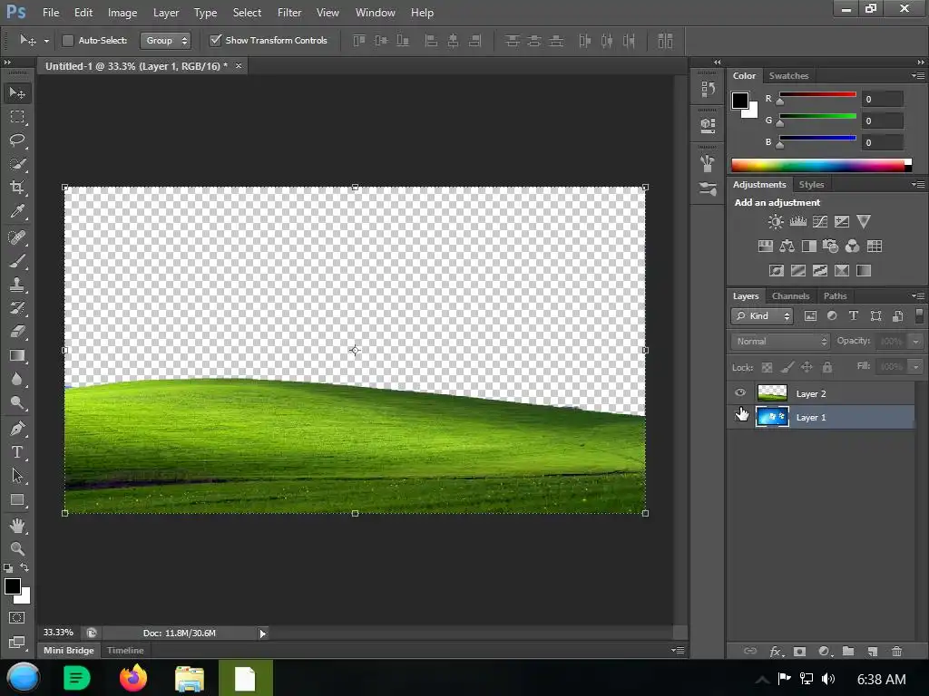Toggle lock position
The width and height of the screenshot is (929, 696).
click(807, 367)
